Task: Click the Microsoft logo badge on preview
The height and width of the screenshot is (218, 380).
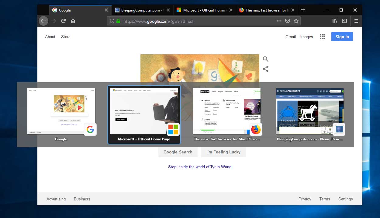Action: (173, 129)
